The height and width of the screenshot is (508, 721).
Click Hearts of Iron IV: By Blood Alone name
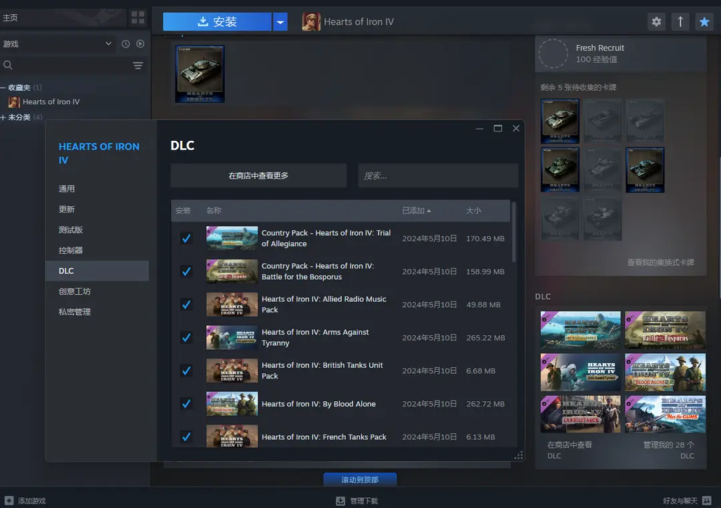click(318, 404)
